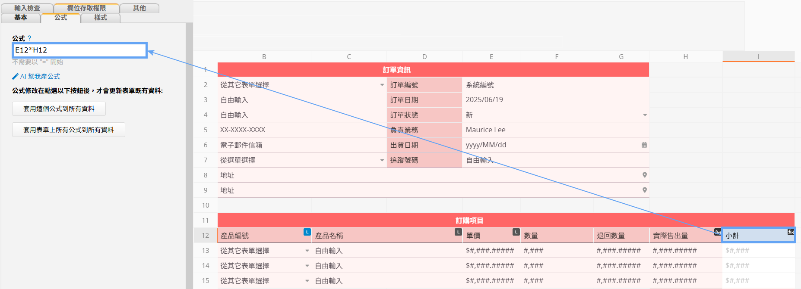Select the 輸入檢查 tab
Image resolution: width=801 pixels, height=289 pixels.
(x=27, y=8)
